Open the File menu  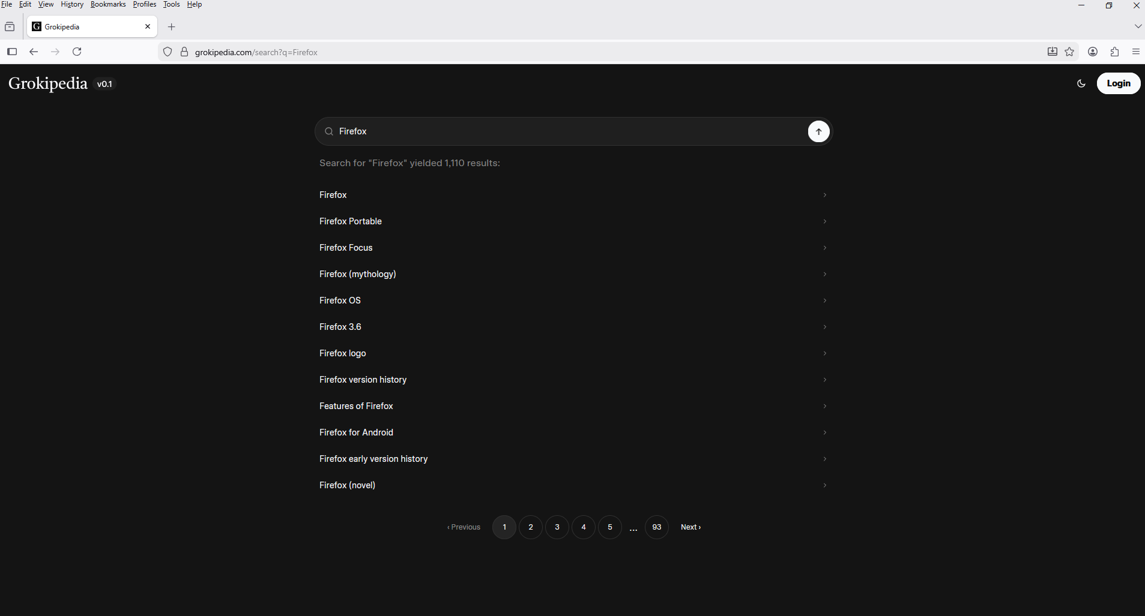click(7, 4)
